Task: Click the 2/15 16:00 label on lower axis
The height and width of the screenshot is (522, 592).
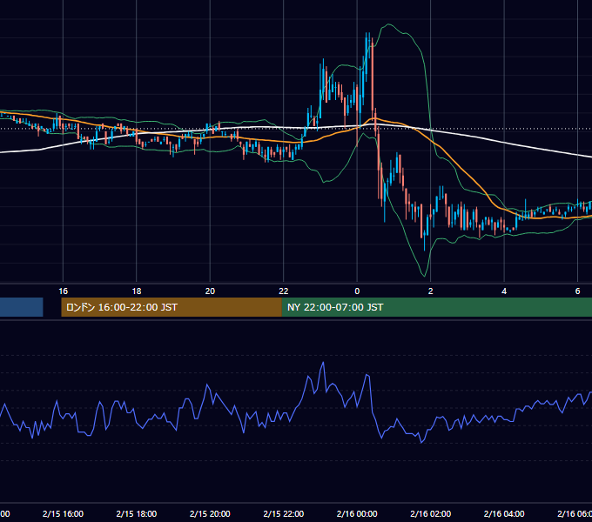Action: (x=63, y=513)
